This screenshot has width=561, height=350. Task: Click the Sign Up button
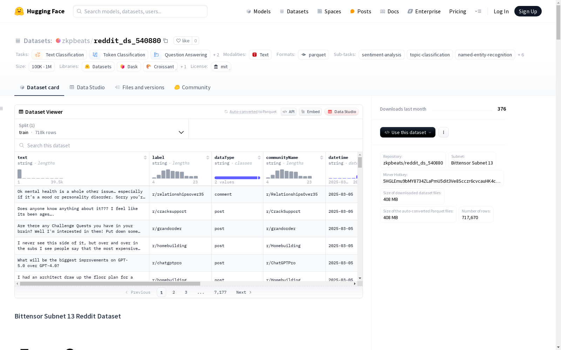point(528,11)
